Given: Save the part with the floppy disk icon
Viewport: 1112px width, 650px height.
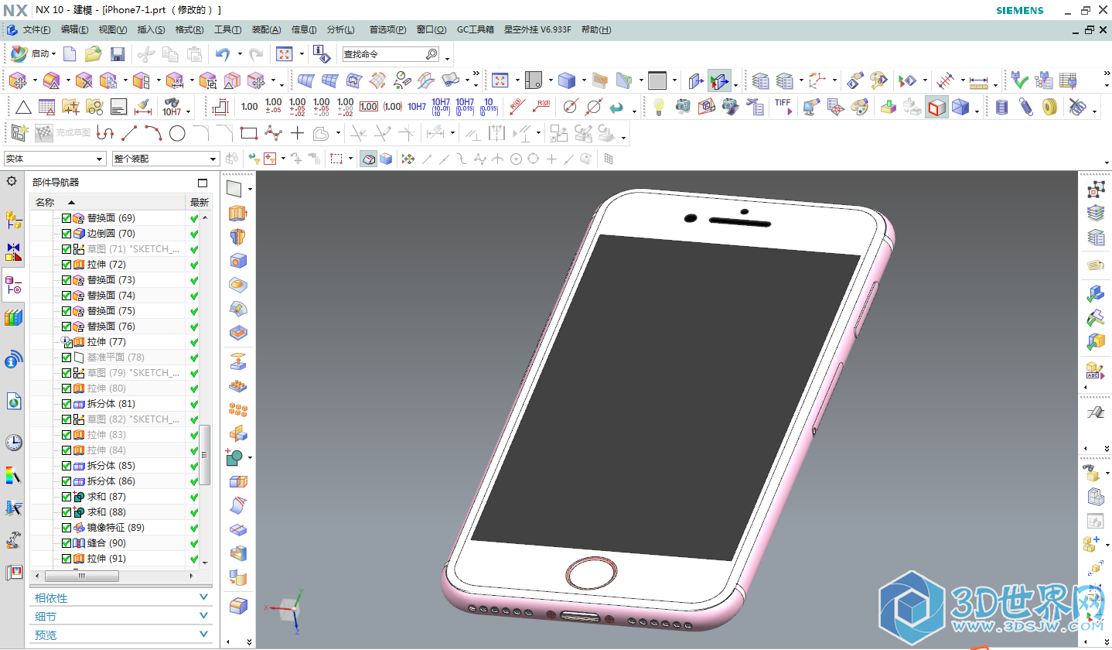Looking at the screenshot, I should click(x=118, y=53).
